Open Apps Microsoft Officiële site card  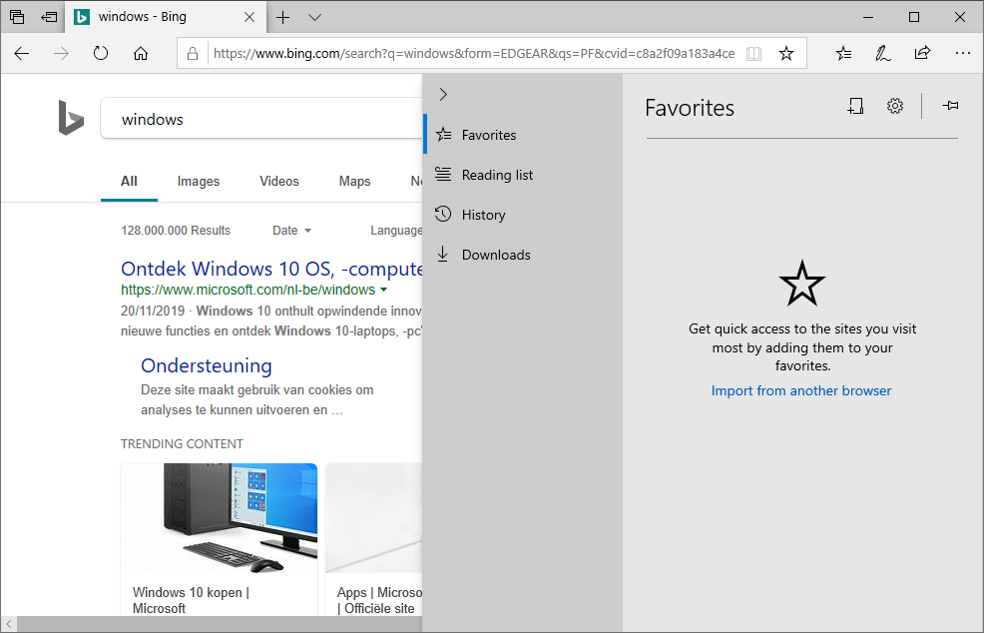tap(374, 539)
